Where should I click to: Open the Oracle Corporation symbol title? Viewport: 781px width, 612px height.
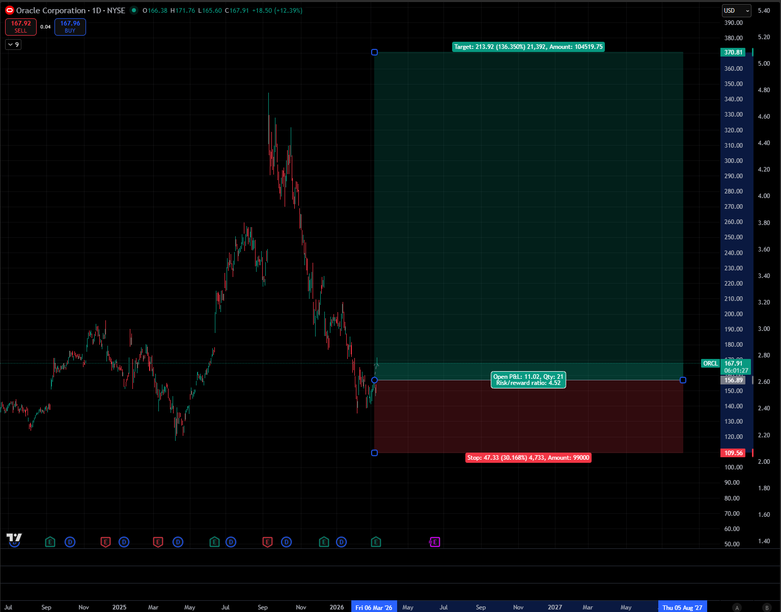tap(51, 10)
